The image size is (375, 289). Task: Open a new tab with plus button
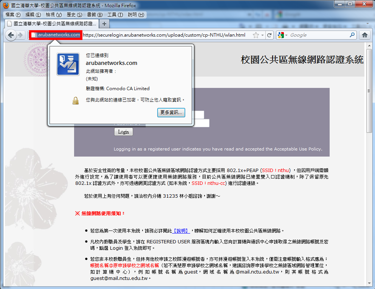click(104, 23)
